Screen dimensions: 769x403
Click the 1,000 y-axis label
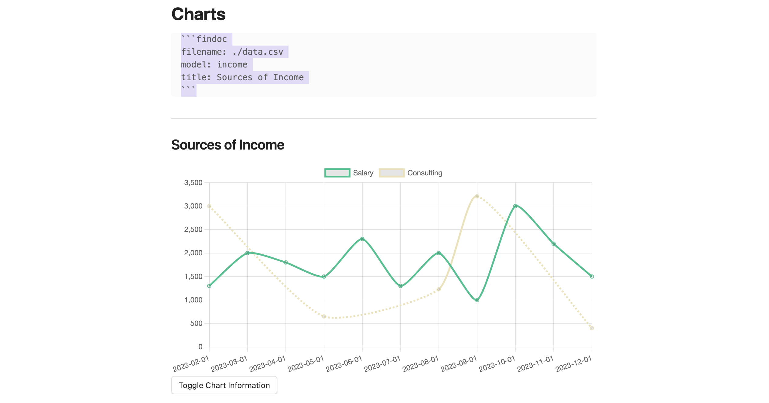tap(193, 300)
